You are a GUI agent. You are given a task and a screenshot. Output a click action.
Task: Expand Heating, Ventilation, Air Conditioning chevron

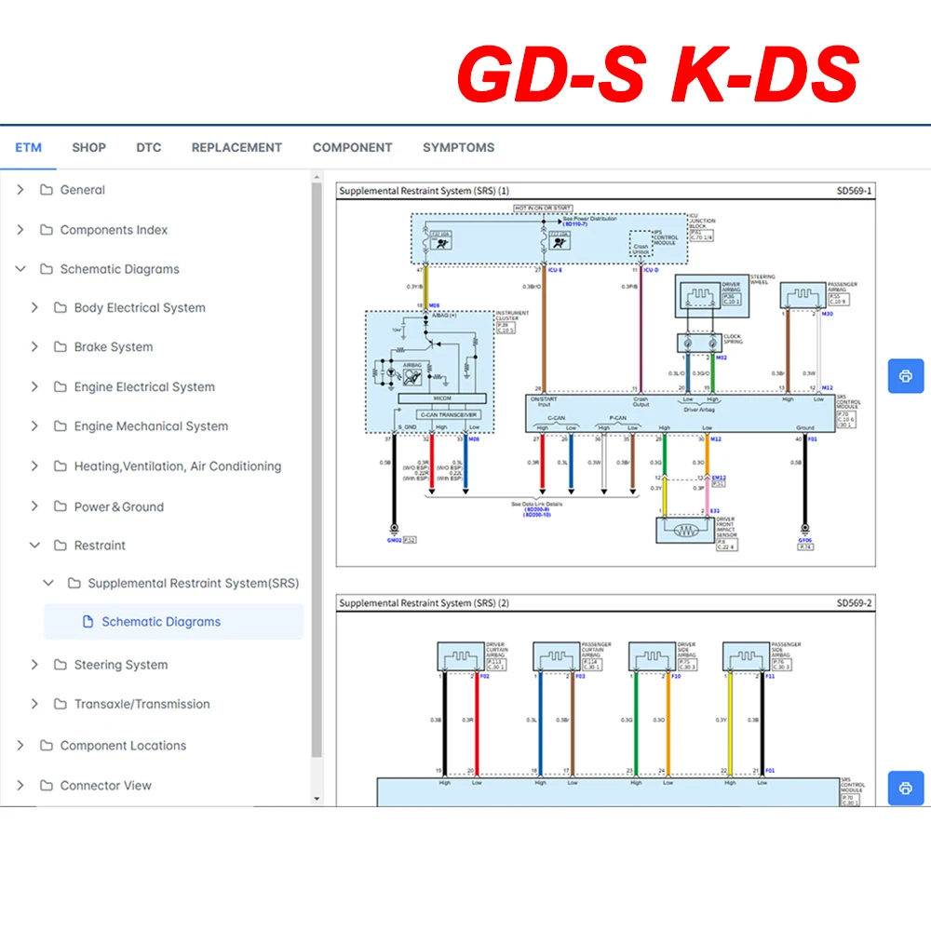34,466
